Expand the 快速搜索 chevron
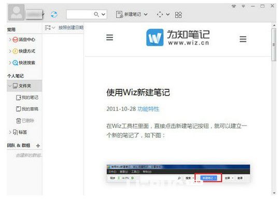 point(10,63)
